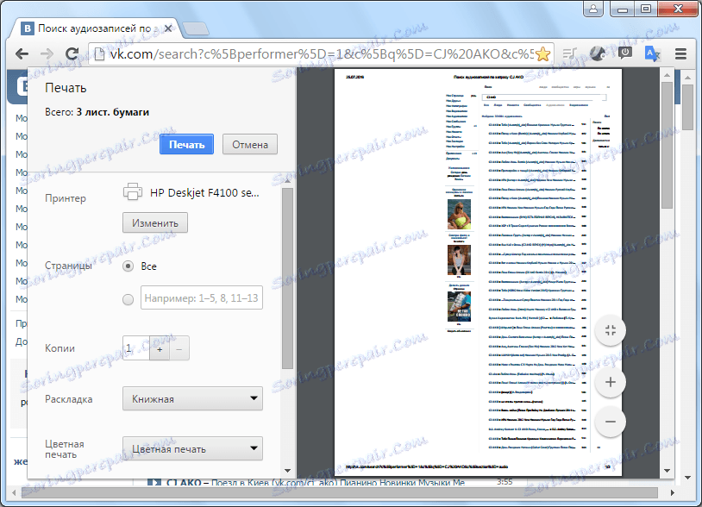Viewport: 702px width, 507px height.
Task: Click the copies number field
Action: pos(136,348)
